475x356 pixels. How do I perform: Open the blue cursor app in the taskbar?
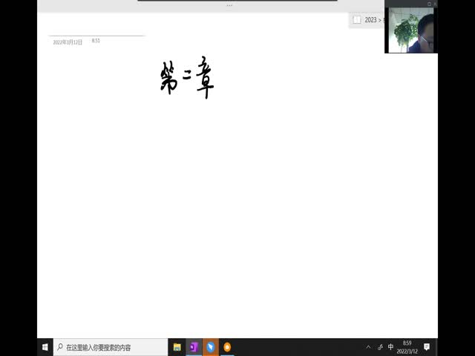(x=211, y=347)
